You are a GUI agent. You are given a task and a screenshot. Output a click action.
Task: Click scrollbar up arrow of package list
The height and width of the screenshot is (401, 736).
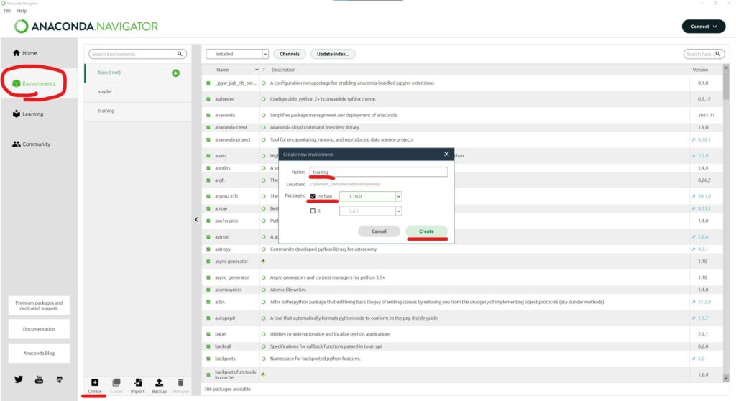[726, 68]
